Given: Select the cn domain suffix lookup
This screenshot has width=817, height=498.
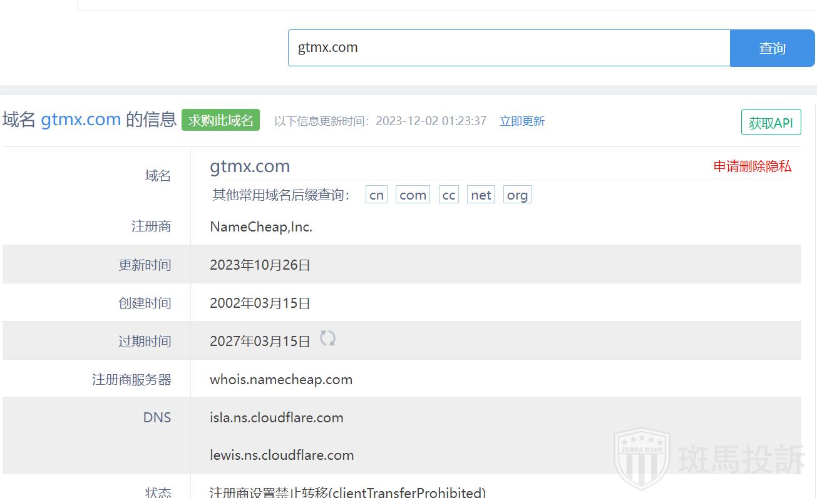Looking at the screenshot, I should tap(376, 195).
